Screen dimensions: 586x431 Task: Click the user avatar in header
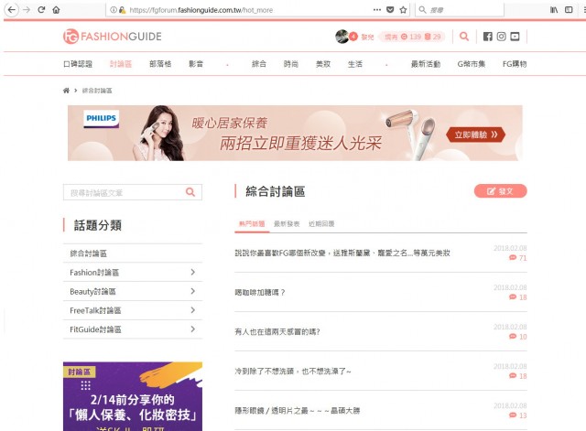coord(342,37)
